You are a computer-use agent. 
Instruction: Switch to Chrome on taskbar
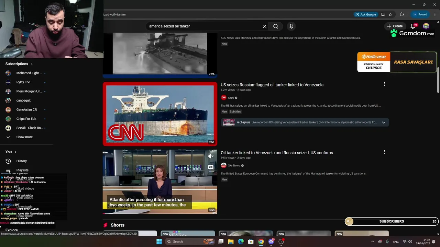click(x=261, y=242)
